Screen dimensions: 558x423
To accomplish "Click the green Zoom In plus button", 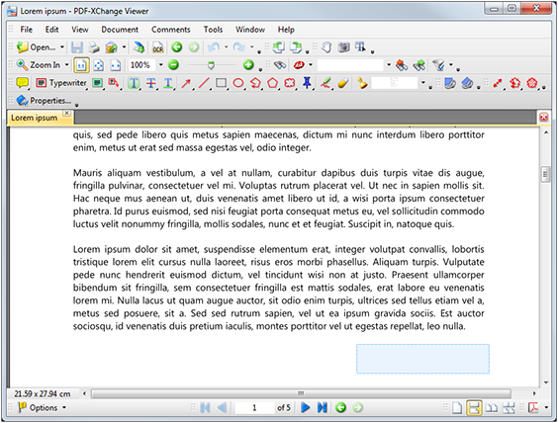I will pos(248,65).
